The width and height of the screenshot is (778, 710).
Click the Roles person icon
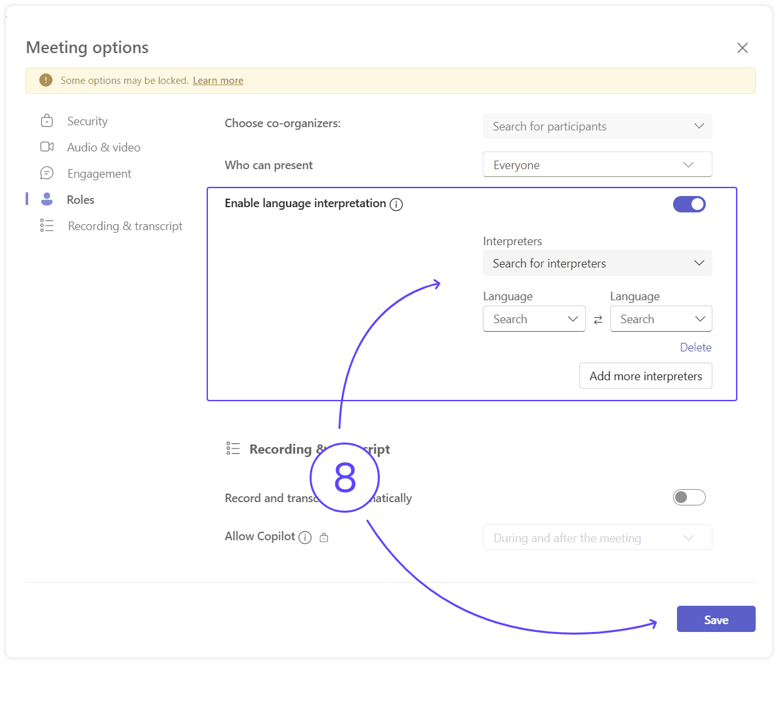coord(46,199)
